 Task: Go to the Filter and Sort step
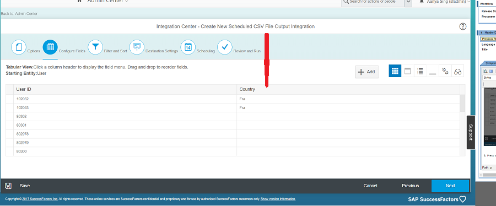[x=95, y=47]
